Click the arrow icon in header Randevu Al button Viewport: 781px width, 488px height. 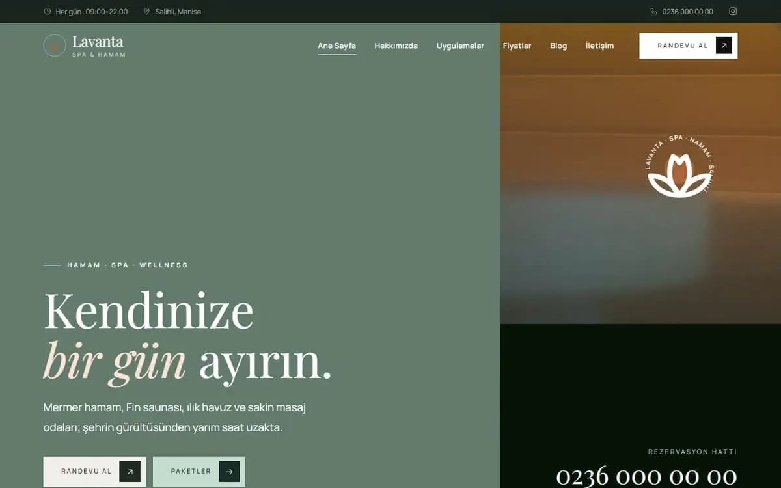(x=724, y=46)
